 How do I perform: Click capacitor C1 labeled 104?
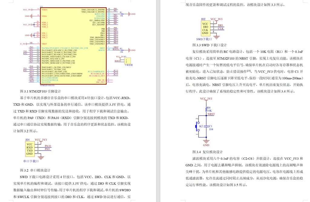(x=207, y=127)
